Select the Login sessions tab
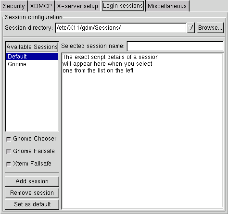The image size is (228, 214). click(123, 6)
